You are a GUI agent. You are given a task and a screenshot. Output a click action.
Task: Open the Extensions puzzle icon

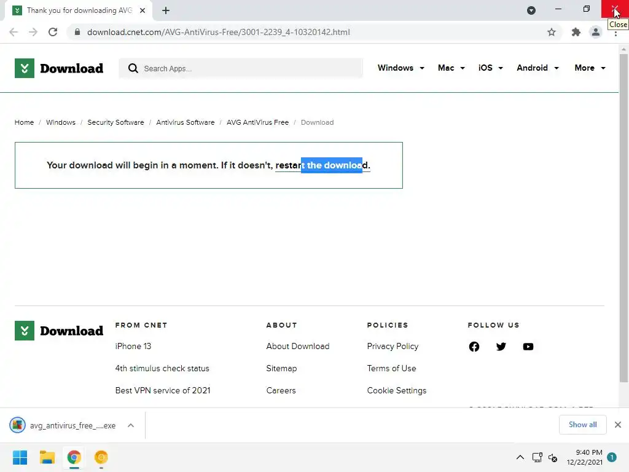576,32
